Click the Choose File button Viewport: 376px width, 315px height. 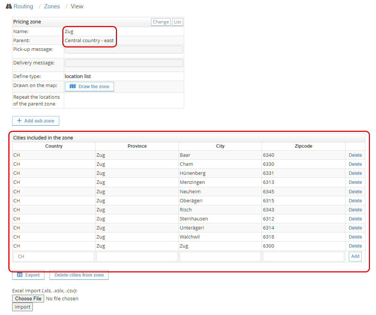28,299
